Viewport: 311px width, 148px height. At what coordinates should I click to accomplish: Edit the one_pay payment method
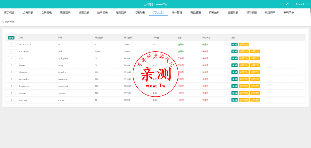click(x=234, y=100)
